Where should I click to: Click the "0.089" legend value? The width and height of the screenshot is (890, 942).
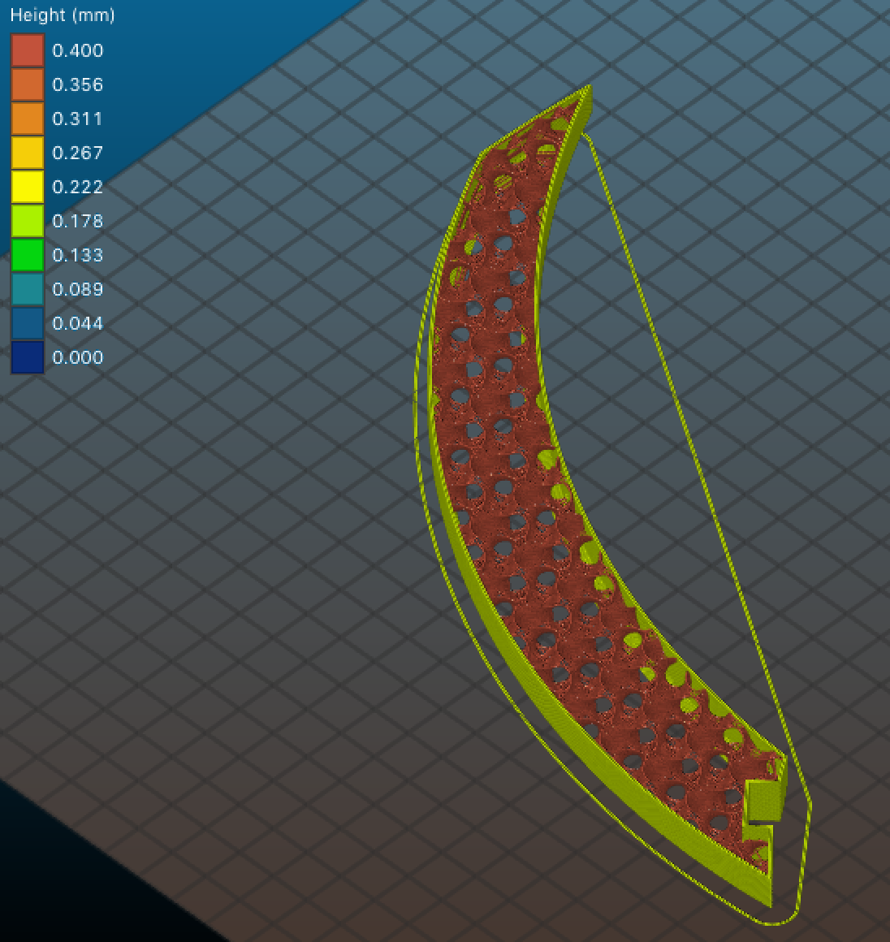point(77,290)
